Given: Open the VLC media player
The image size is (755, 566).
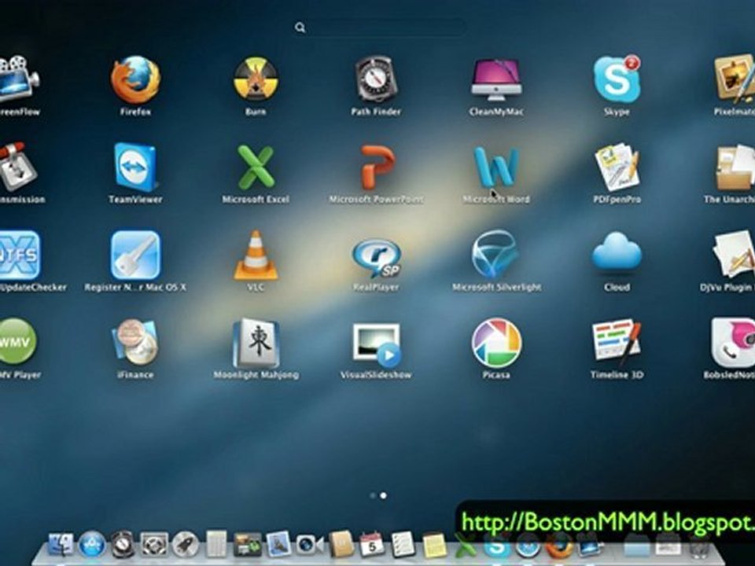Looking at the screenshot, I should (256, 255).
